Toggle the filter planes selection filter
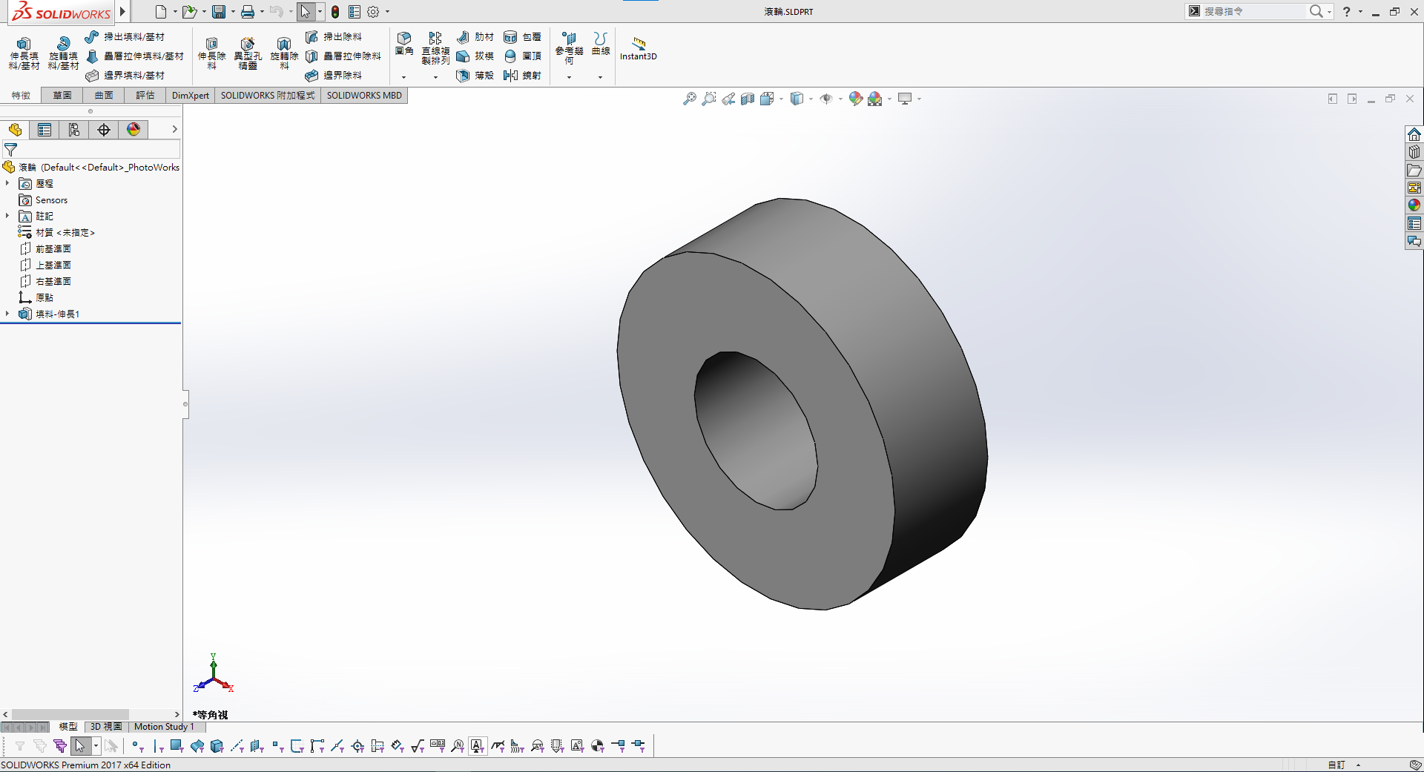1424x772 pixels. pyautogui.click(x=257, y=746)
